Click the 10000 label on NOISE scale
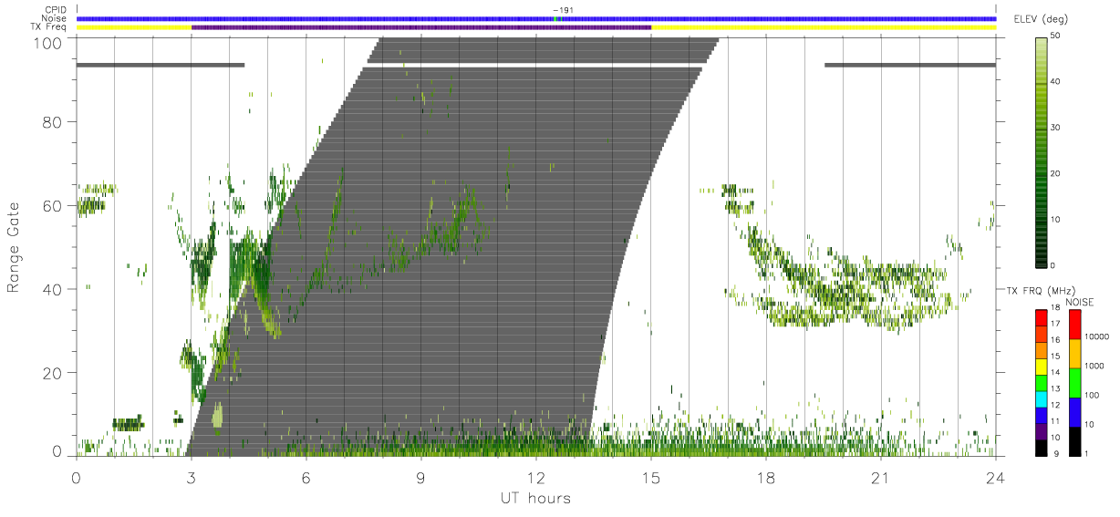 click(1095, 336)
